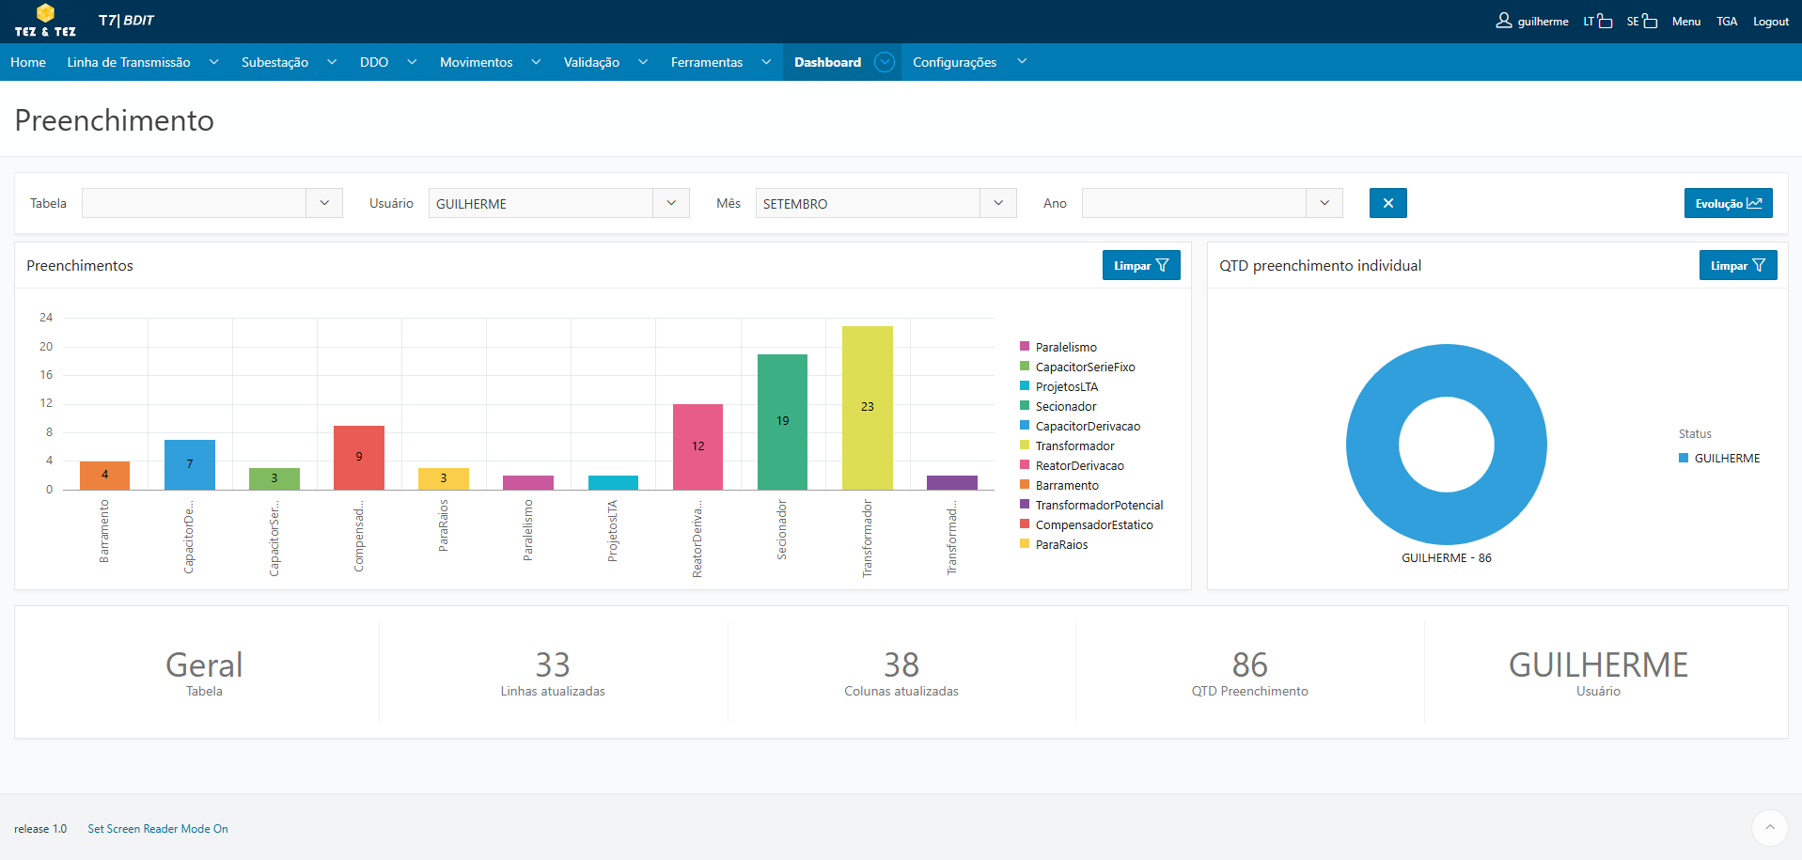Expand the Tabela dropdown
Viewport: 1802px width, 860px height.
pyautogui.click(x=324, y=203)
